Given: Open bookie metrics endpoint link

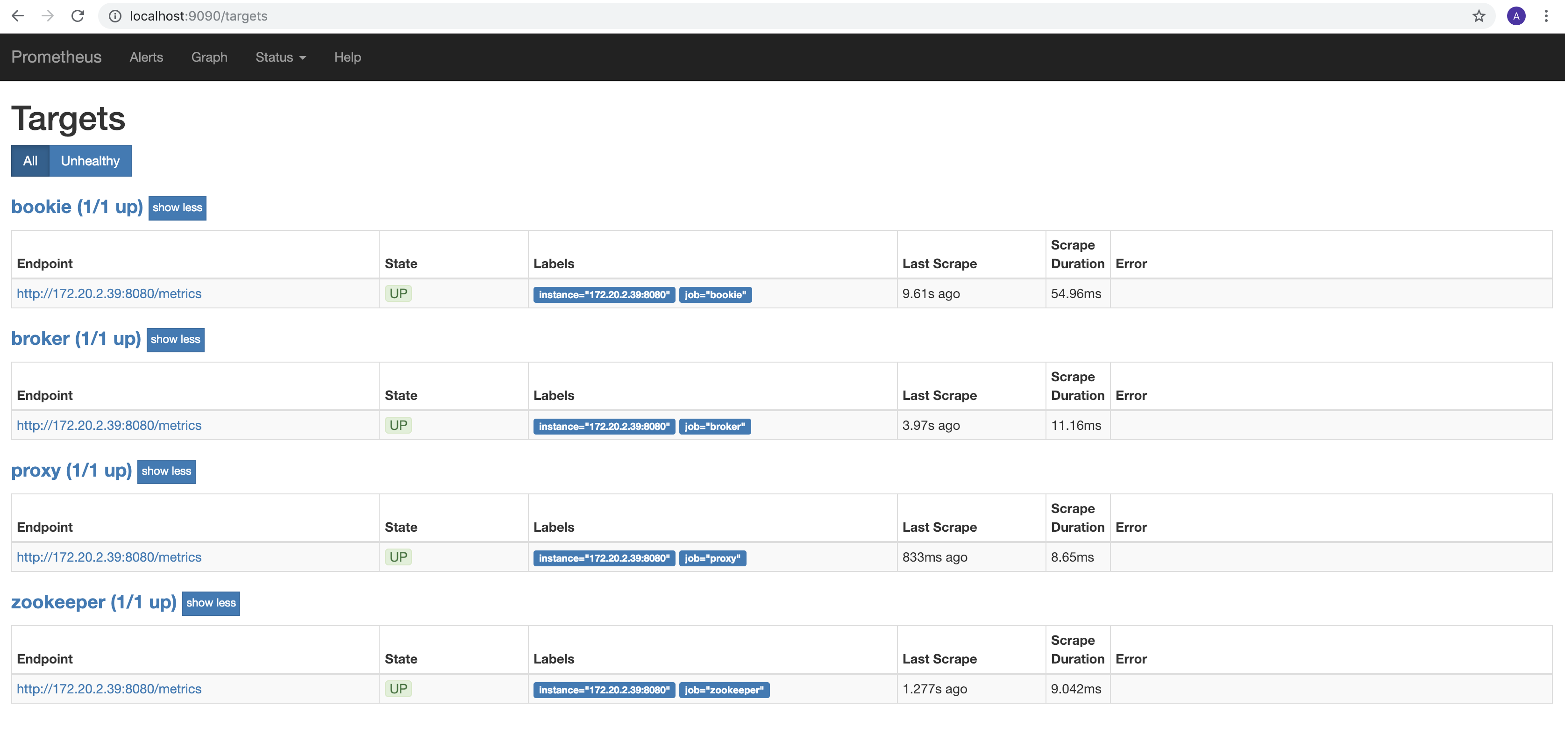Looking at the screenshot, I should click(109, 294).
